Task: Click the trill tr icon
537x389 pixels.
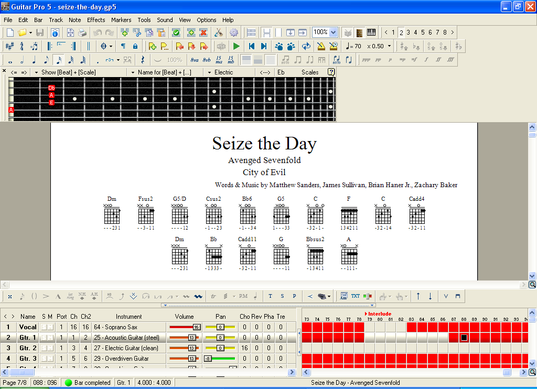Action: pyautogui.click(x=213, y=296)
